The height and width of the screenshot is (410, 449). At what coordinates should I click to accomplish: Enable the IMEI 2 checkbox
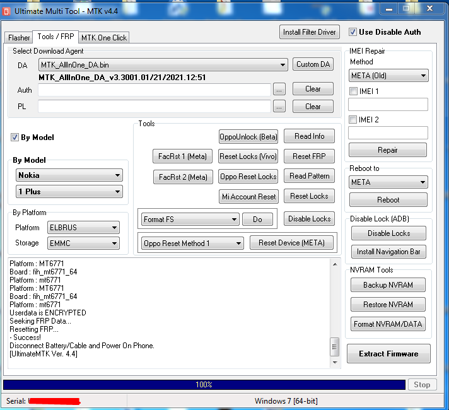click(353, 119)
